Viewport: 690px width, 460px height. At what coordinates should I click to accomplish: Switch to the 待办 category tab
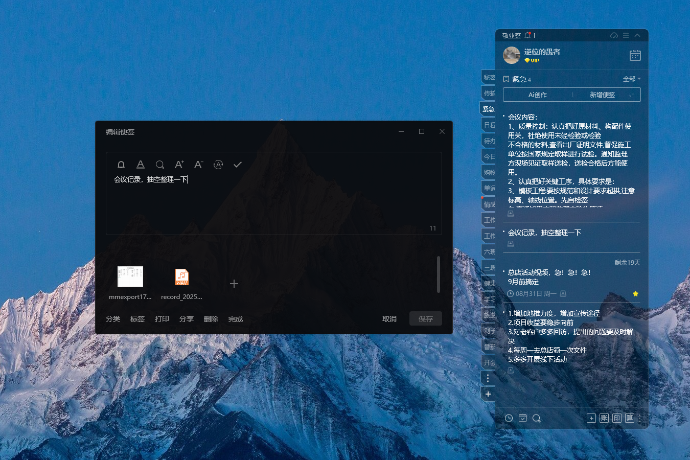click(x=489, y=141)
